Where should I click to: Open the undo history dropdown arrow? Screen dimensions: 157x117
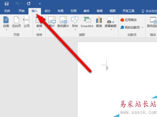point(22,4)
